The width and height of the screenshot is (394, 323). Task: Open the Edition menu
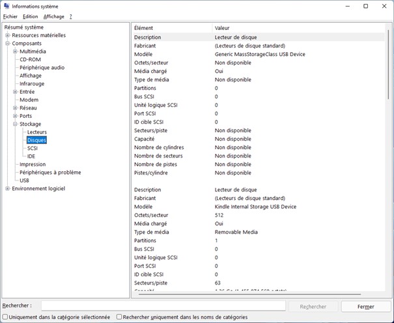[x=30, y=16]
